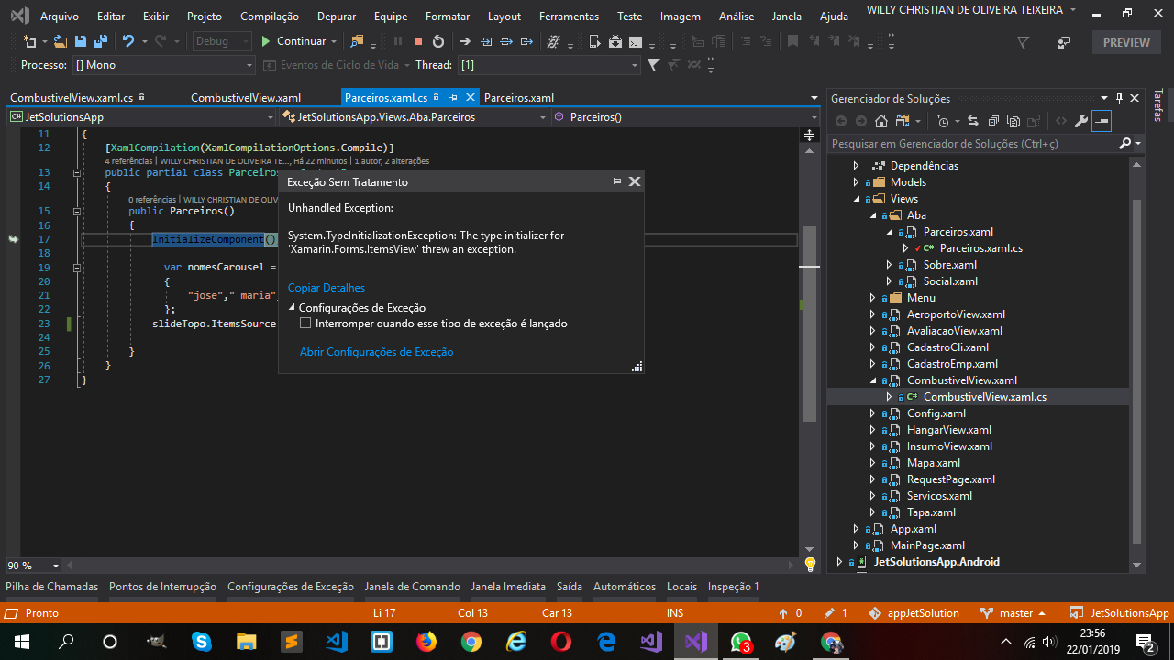Screen dimensions: 1174x660
Task: Click the PREVIEW button
Action: 1126,42
